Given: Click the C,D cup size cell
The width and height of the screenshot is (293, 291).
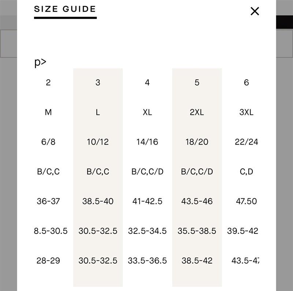Looking at the screenshot, I should click(246, 172).
